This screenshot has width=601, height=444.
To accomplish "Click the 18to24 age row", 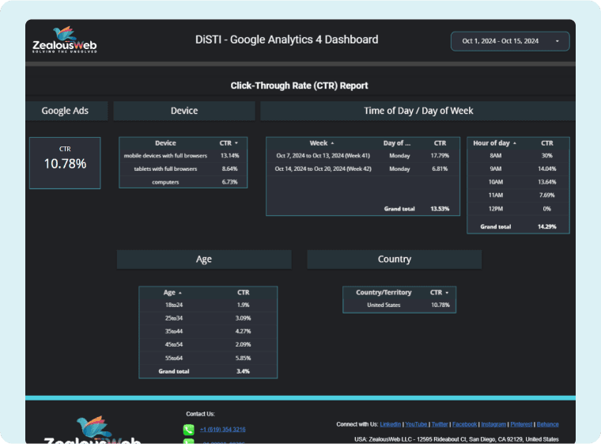I will tap(208, 305).
